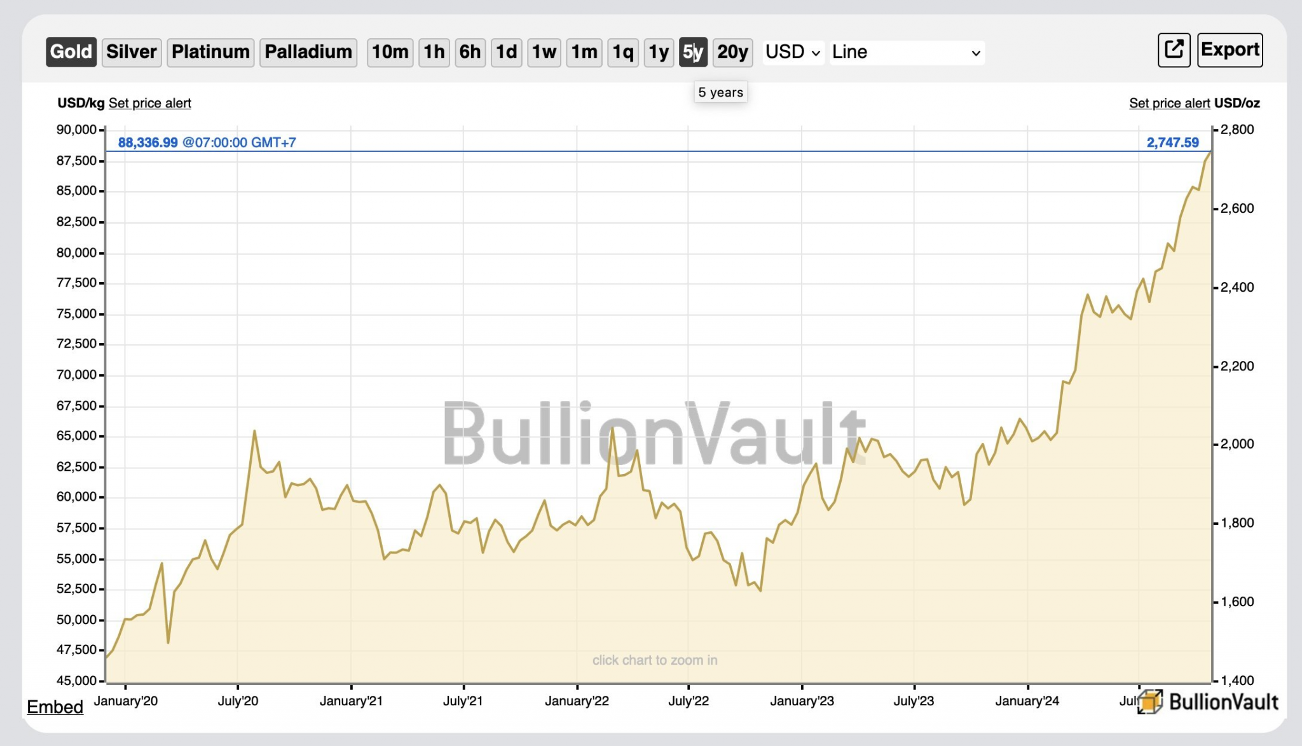Switch to the Silver chart
Viewport: 1302px width, 746px height.
[x=131, y=52]
